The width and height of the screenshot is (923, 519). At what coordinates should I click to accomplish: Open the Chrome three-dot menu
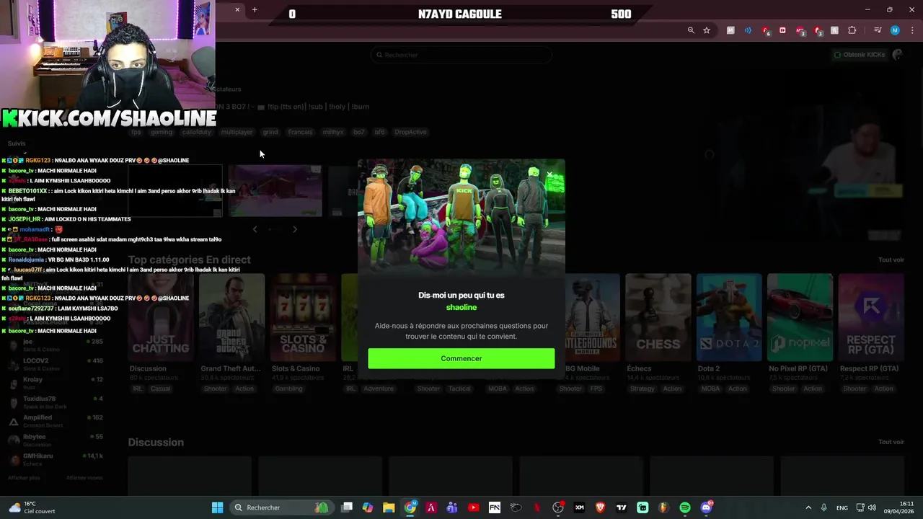(911, 30)
